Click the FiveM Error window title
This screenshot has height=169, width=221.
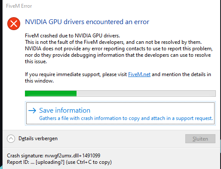coord(19,6)
